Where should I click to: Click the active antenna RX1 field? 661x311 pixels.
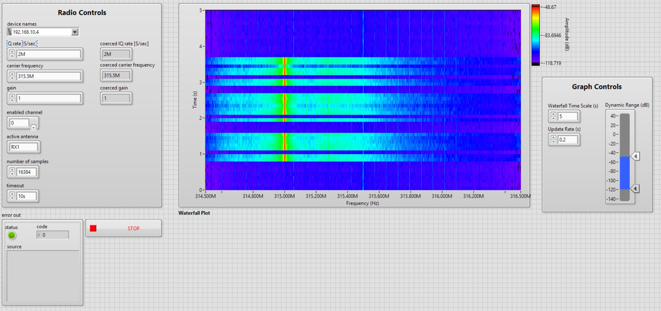coord(23,147)
